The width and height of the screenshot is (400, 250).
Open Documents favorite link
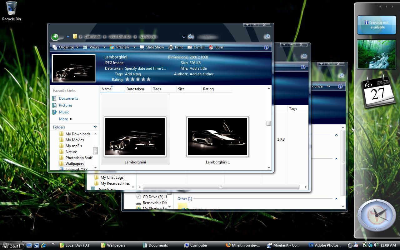tap(68, 98)
